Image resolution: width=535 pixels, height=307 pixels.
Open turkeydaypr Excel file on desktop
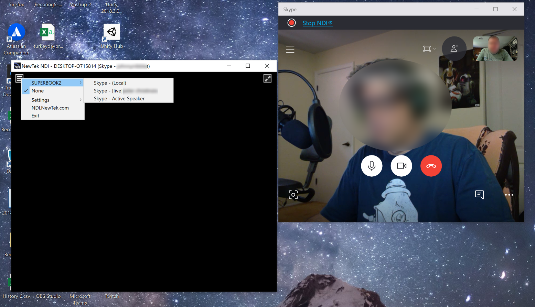coord(48,36)
